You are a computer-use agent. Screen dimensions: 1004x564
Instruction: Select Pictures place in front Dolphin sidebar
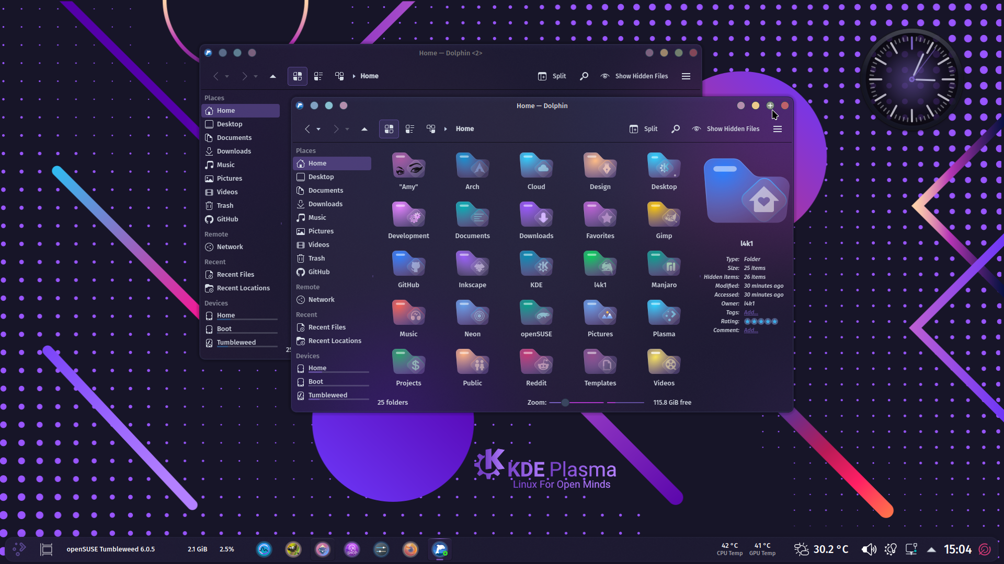(x=332, y=231)
